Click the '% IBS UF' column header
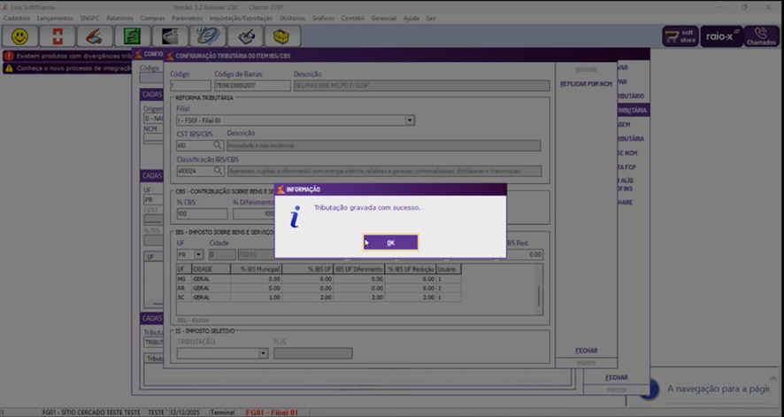This screenshot has height=417, width=784. coord(308,269)
